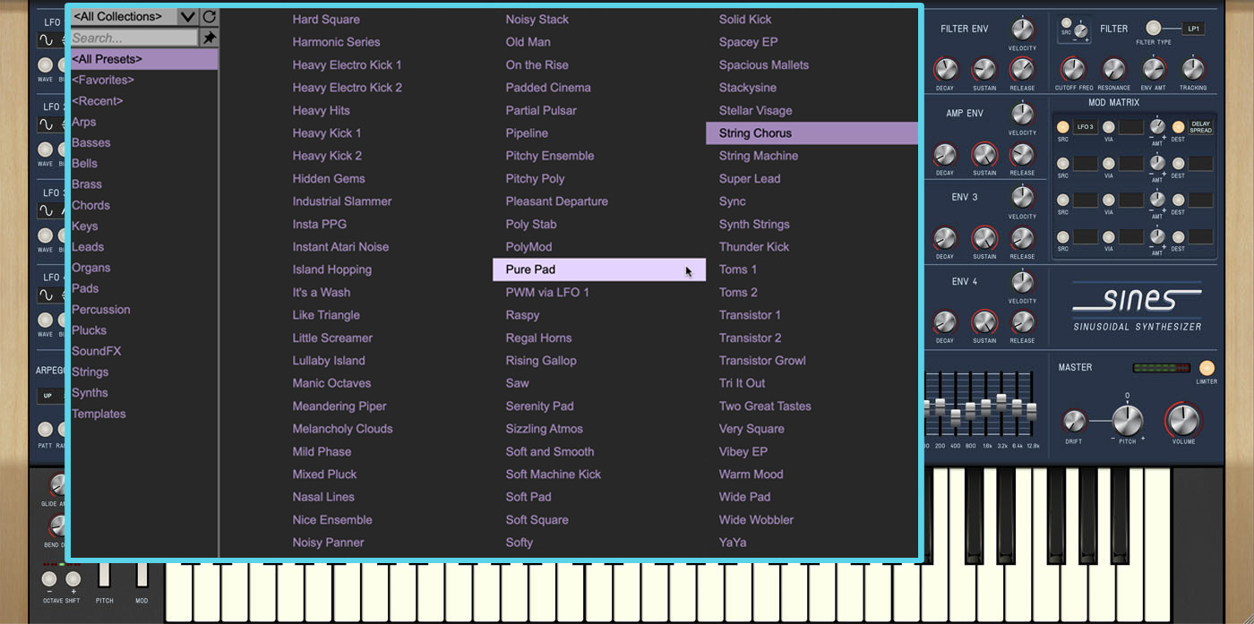Open the Favorites preset list
This screenshot has height=624, width=1254.
[x=103, y=80]
